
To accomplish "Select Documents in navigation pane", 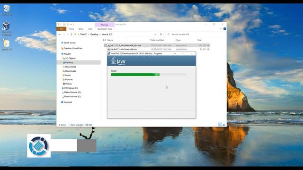I will coord(71,67).
